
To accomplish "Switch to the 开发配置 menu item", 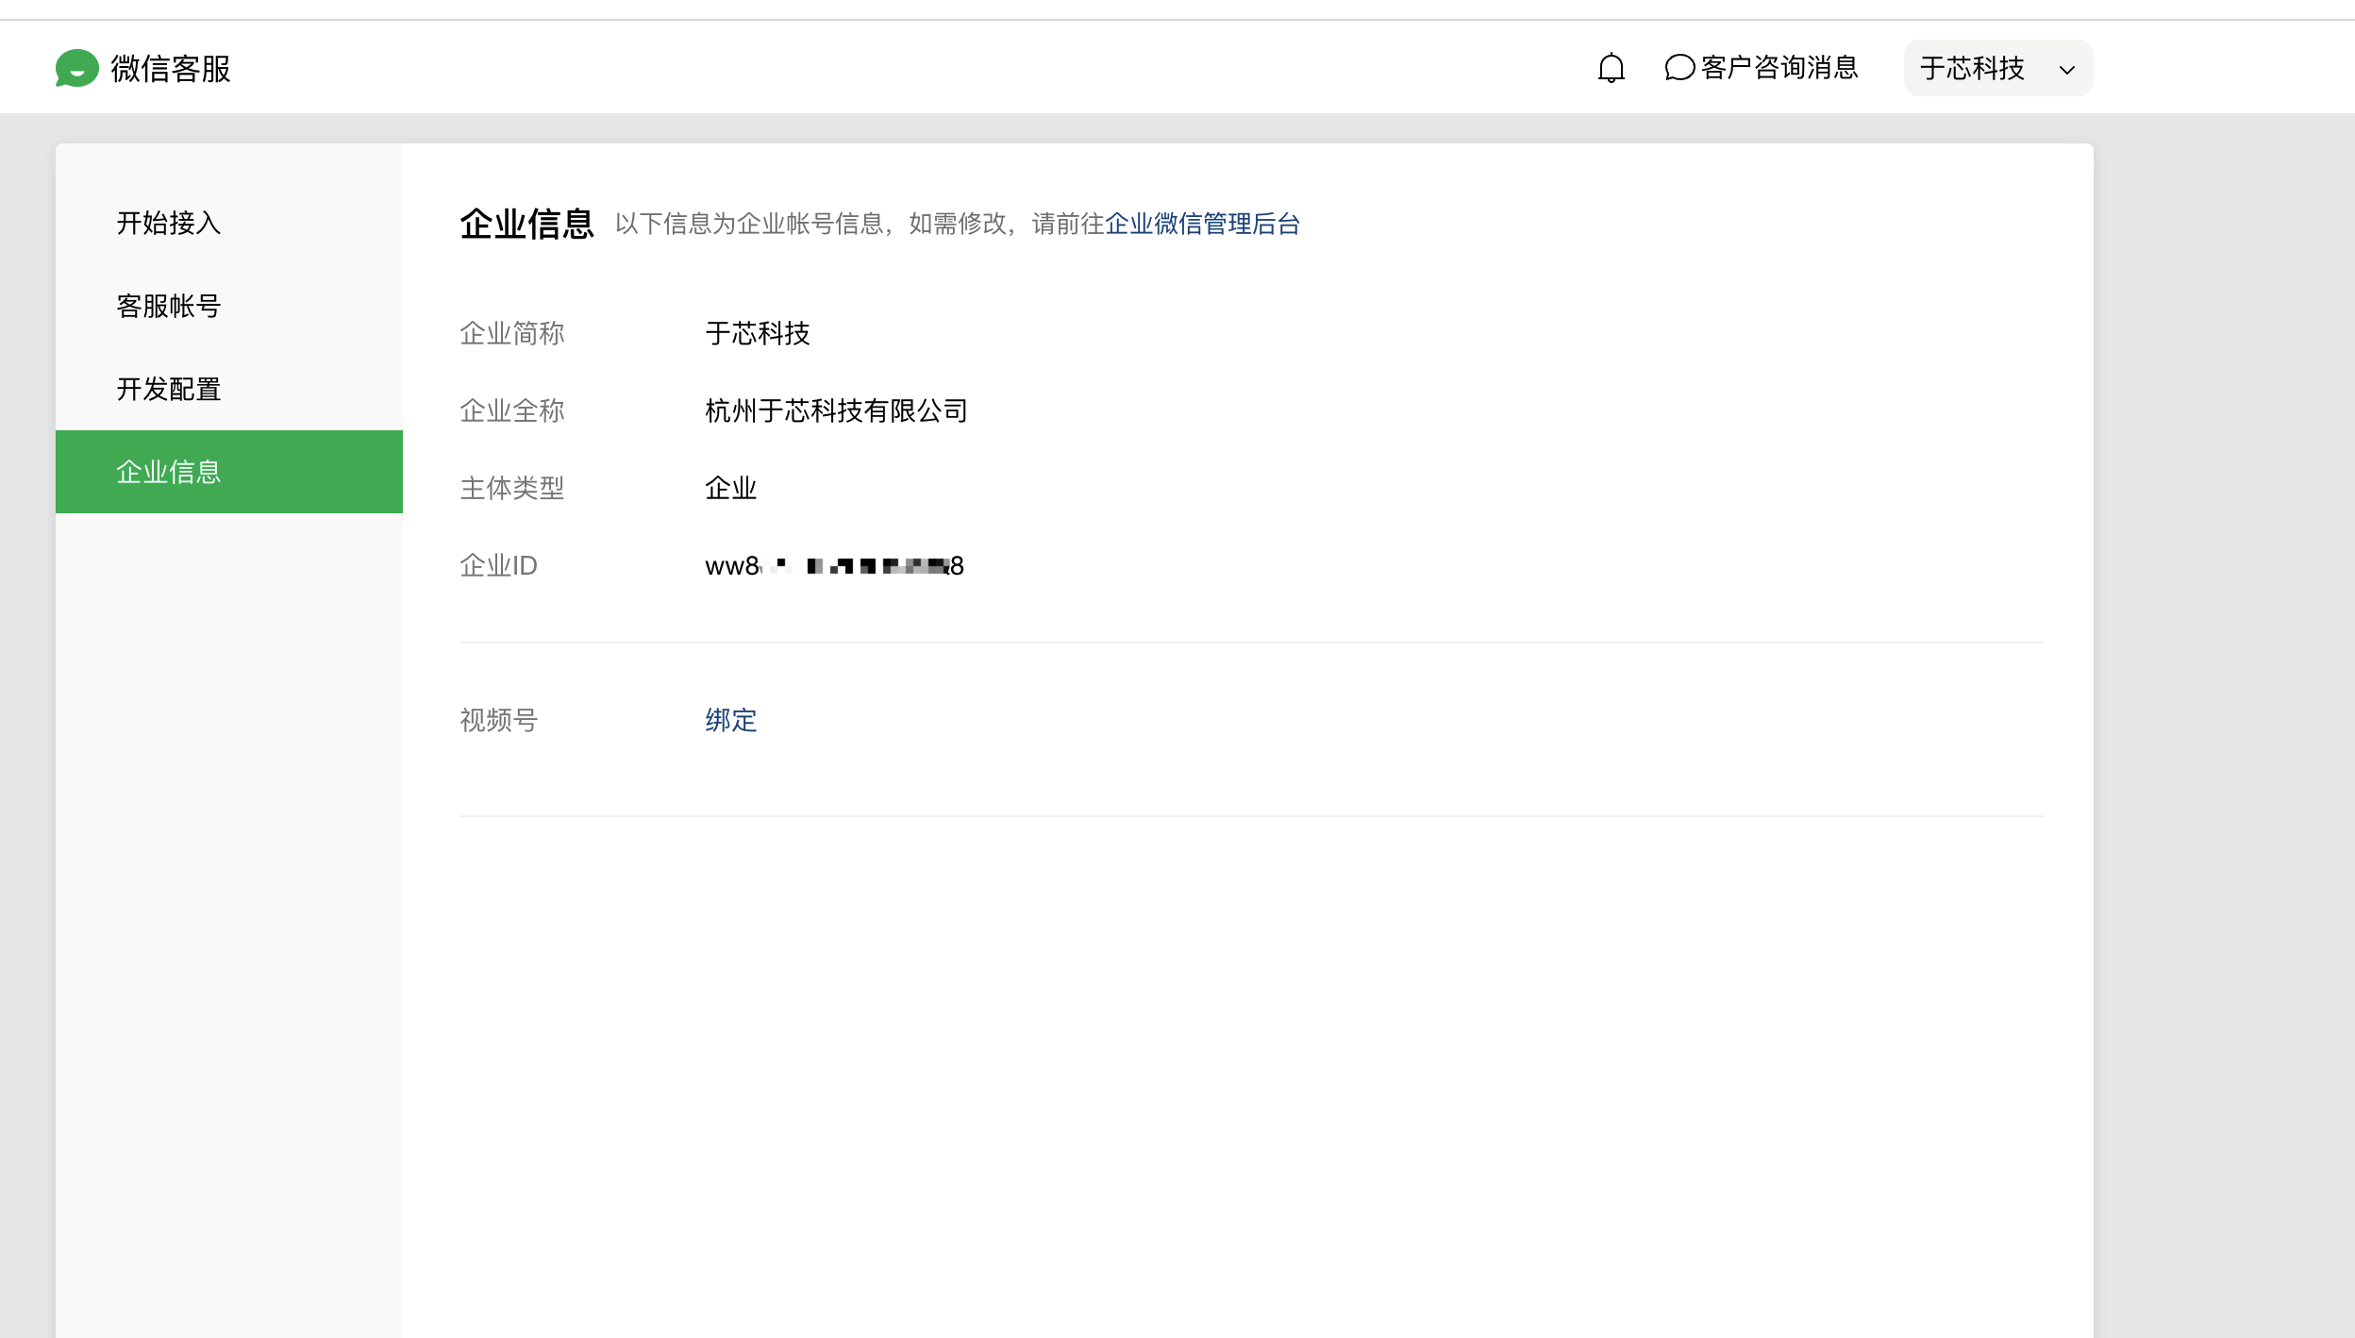I will coord(169,389).
